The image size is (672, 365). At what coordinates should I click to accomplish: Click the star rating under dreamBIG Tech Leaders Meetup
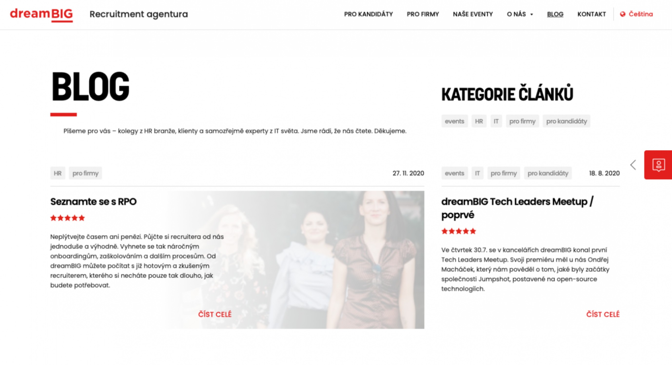459,231
